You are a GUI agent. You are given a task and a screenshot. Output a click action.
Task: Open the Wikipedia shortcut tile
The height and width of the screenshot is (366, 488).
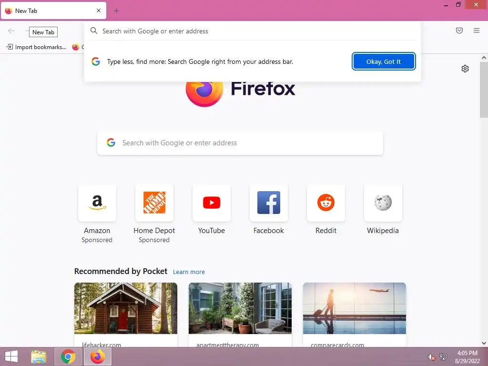383,203
